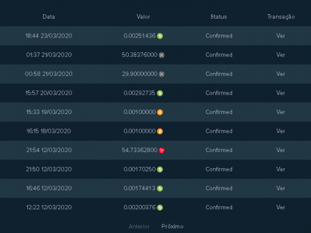Click the Valor column header
Viewport: 311px width, 233px height.
143,17
